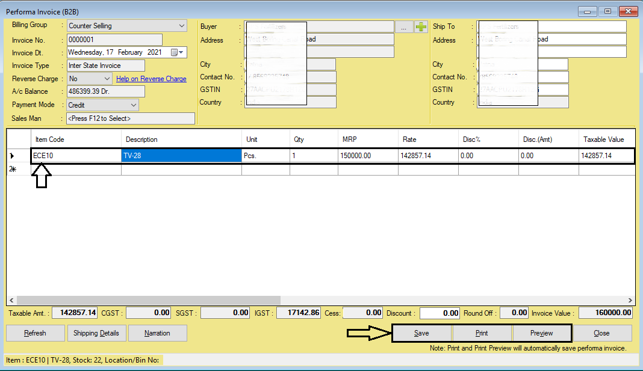Open Help on Reverse Charge link

[151, 78]
